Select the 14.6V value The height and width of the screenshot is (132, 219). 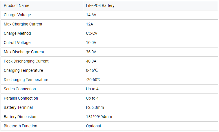coord(91,15)
